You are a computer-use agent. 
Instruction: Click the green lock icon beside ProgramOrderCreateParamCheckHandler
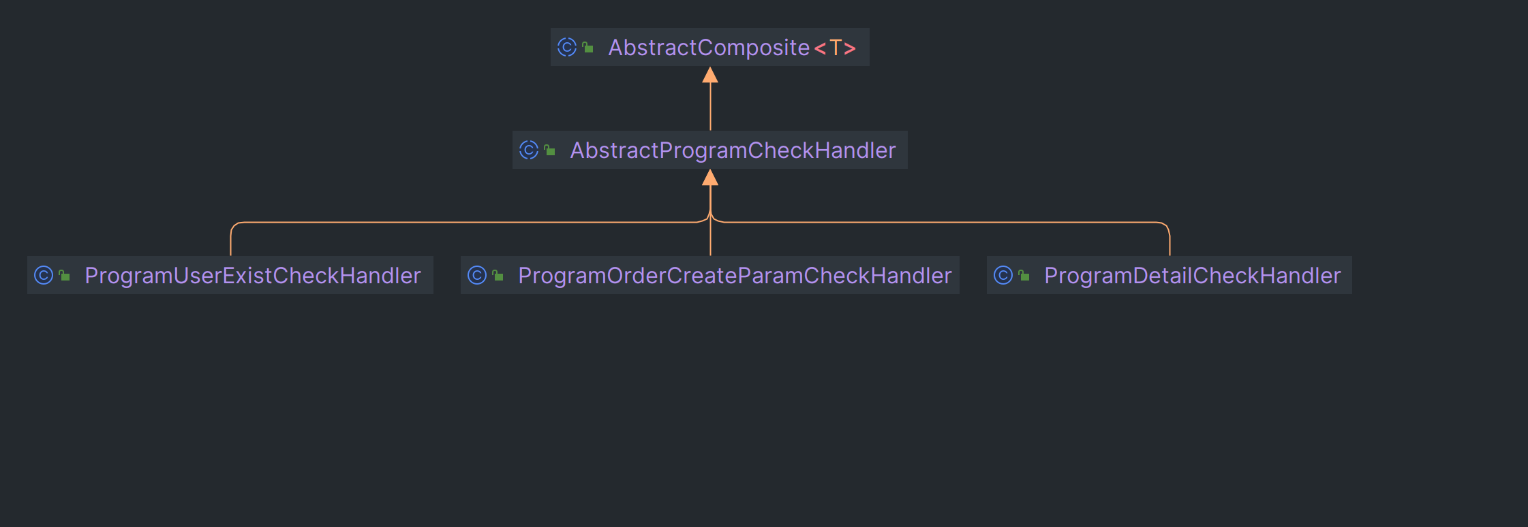pos(498,275)
